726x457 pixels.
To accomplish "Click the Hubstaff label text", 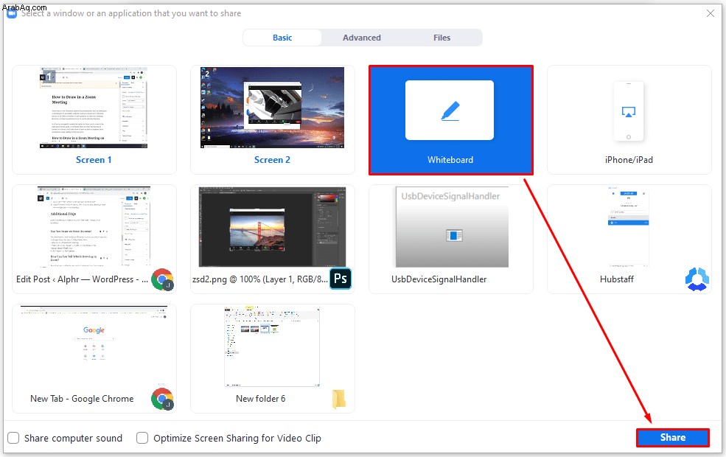I will [617, 279].
